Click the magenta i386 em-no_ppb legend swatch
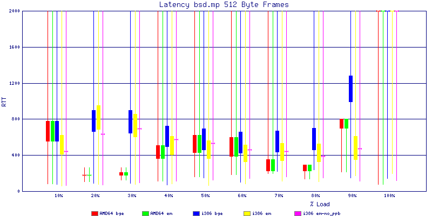432x216 pixels. 298,213
